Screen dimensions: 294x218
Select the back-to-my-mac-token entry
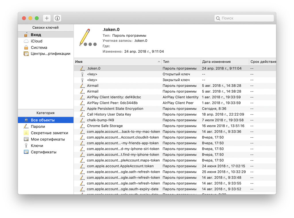(175, 132)
